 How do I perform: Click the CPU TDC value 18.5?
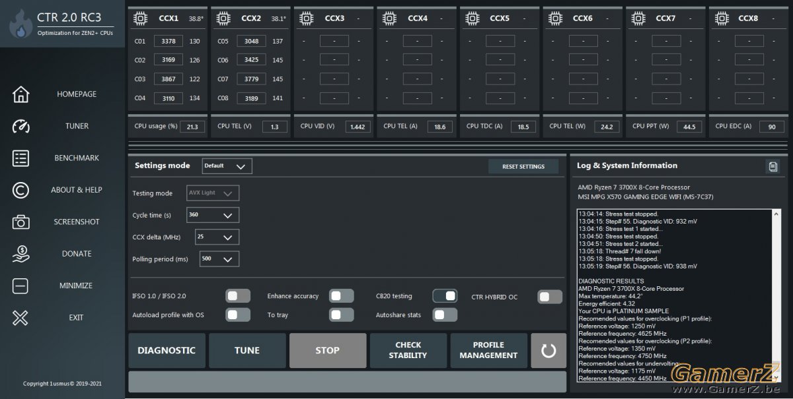tap(523, 127)
